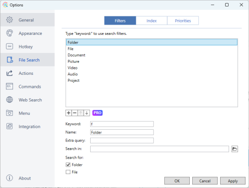Screen dimensions: 249x188
Task: Select the Document filter row
Action: tap(152, 55)
